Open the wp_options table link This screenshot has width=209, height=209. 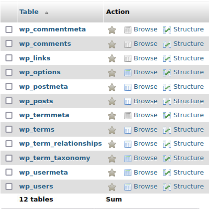tap(40, 72)
